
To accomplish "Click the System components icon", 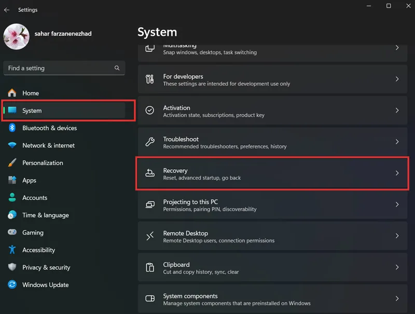I will point(150,298).
